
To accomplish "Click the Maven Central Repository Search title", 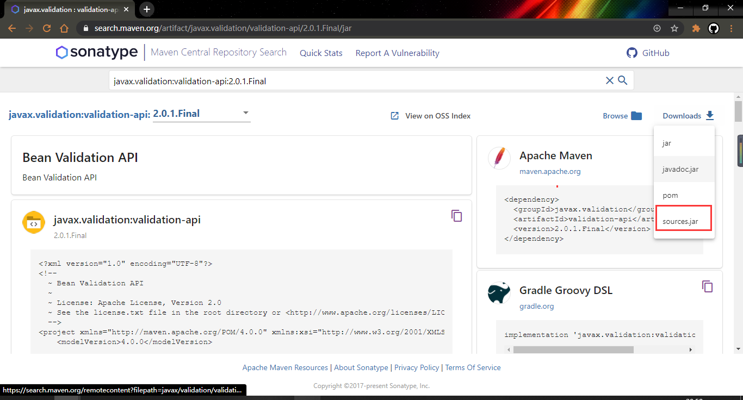I will (219, 52).
